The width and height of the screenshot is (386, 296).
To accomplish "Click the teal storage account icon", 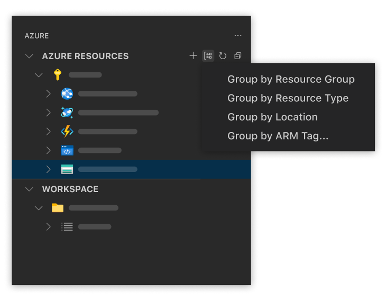I will 67,169.
